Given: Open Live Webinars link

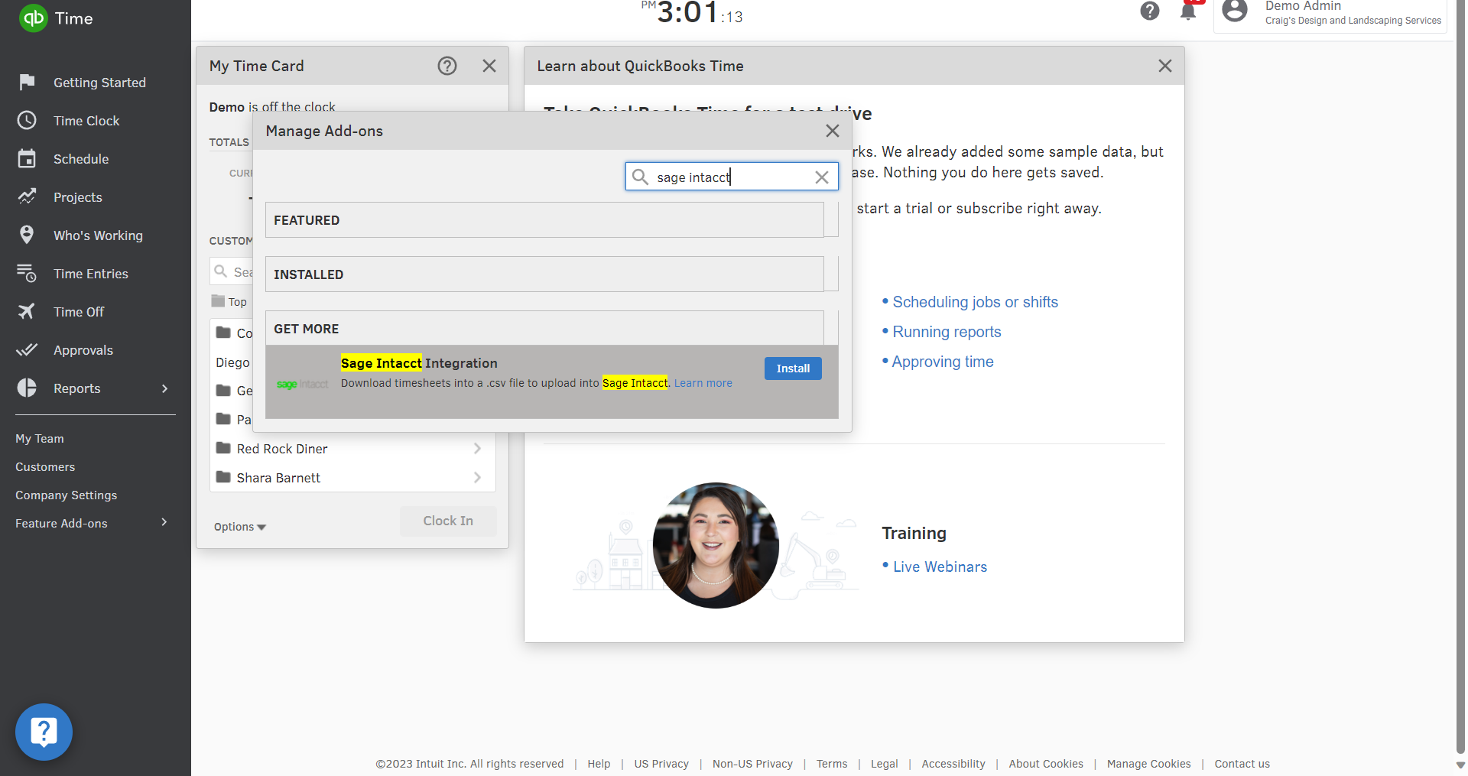Looking at the screenshot, I should tap(940, 567).
